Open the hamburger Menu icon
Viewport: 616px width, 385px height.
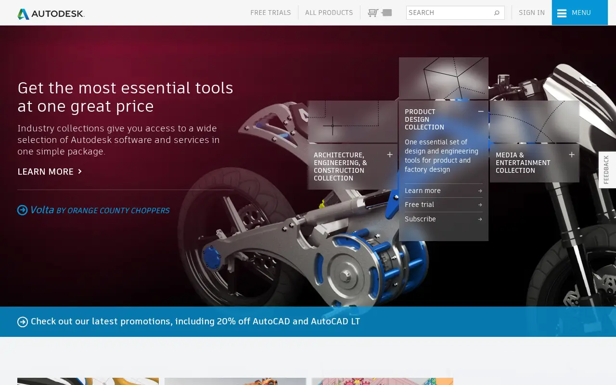tap(562, 13)
